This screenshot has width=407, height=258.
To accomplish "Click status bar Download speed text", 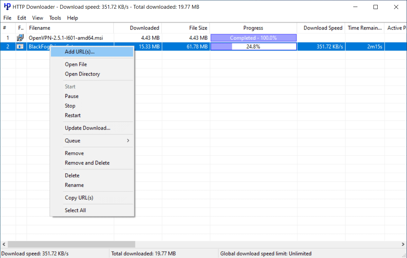I will pyautogui.click(x=35, y=253).
